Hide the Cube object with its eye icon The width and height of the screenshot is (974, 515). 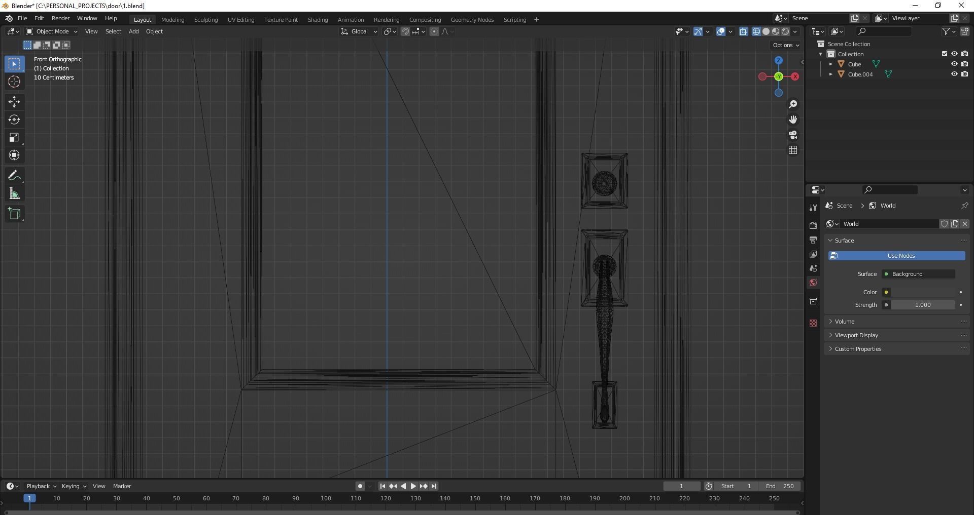pos(954,64)
